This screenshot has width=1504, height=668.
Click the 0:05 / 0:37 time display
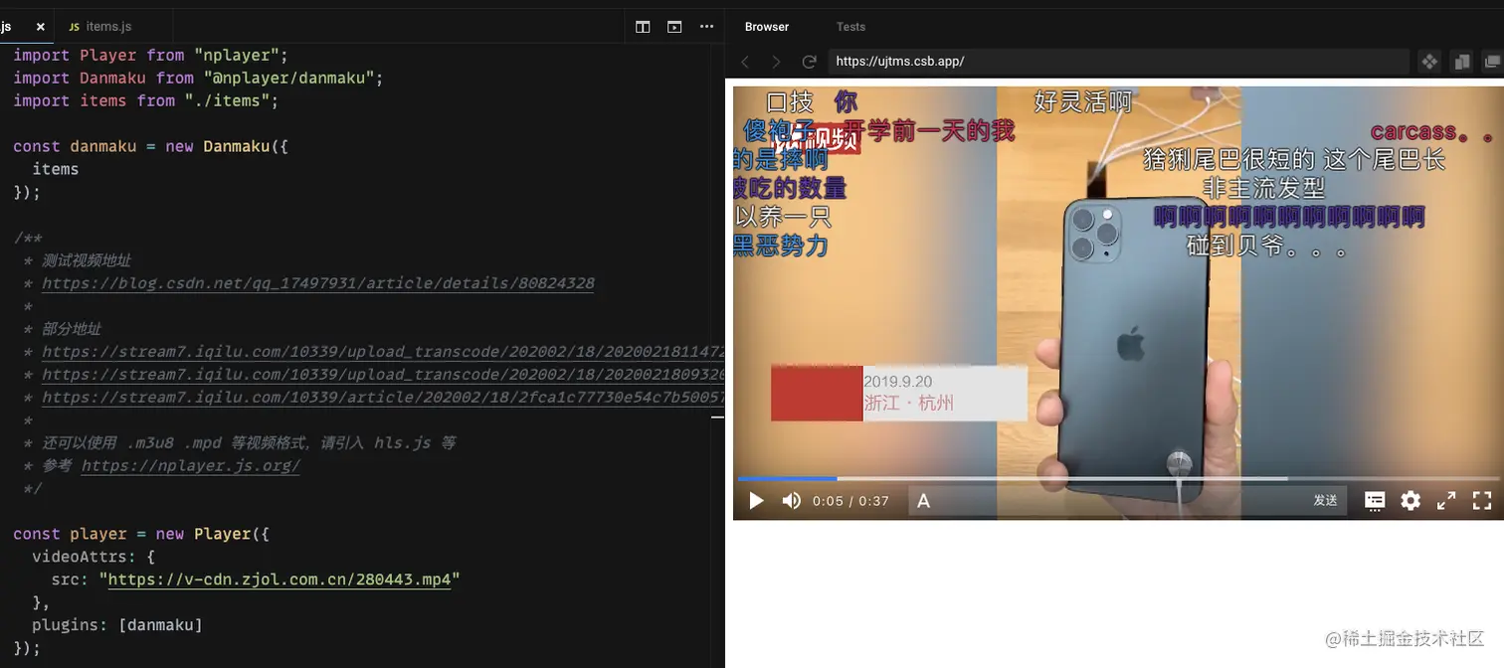pos(850,501)
